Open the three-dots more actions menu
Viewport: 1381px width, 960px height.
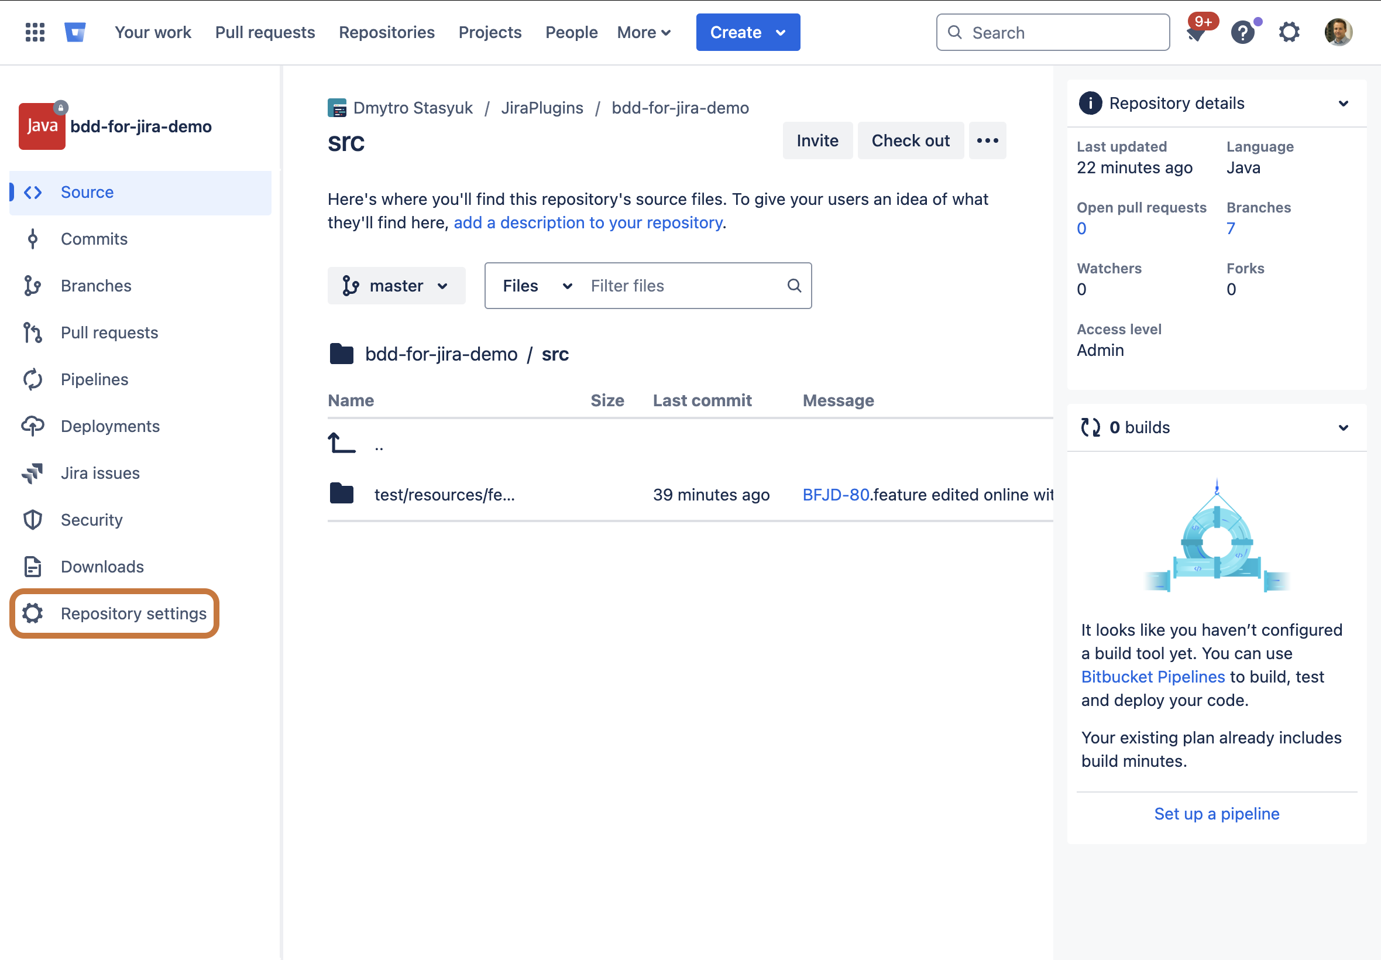(x=987, y=140)
